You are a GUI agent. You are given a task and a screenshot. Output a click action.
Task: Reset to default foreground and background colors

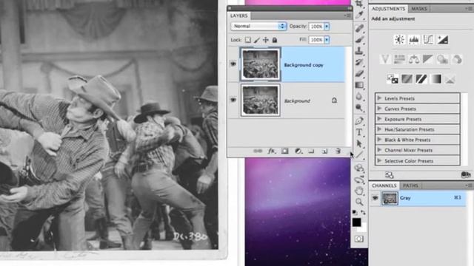(355, 213)
